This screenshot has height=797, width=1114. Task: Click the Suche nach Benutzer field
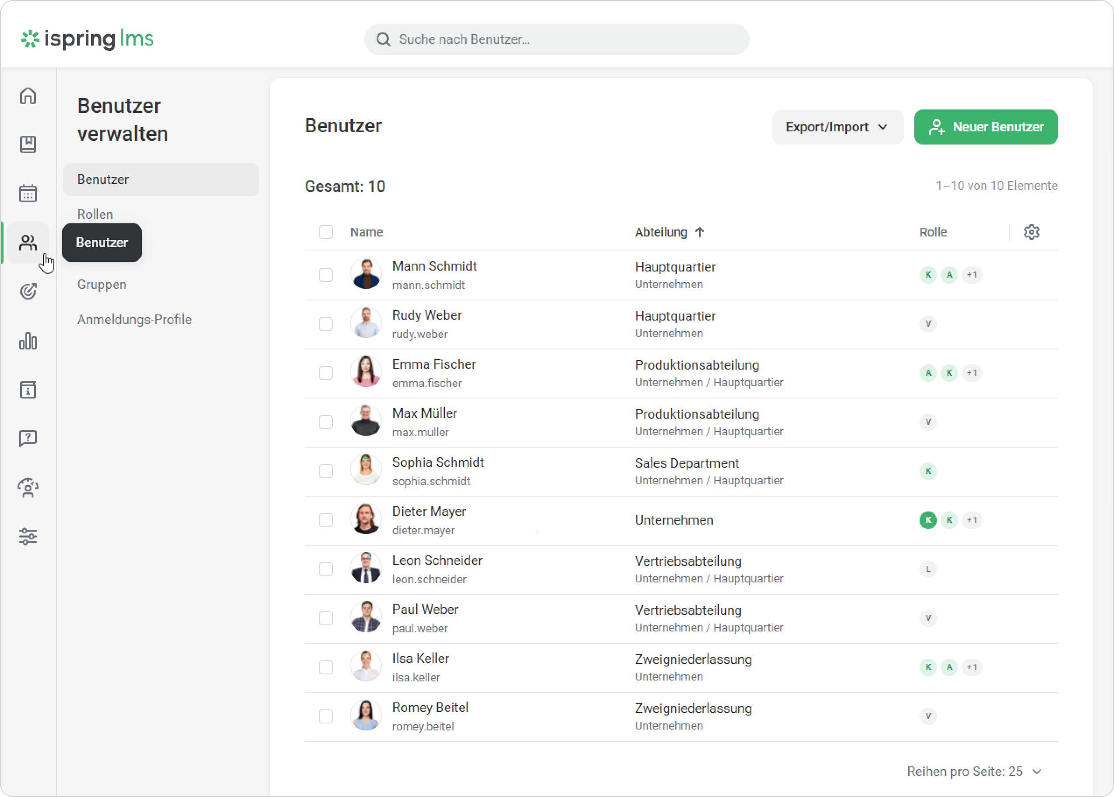coord(556,39)
